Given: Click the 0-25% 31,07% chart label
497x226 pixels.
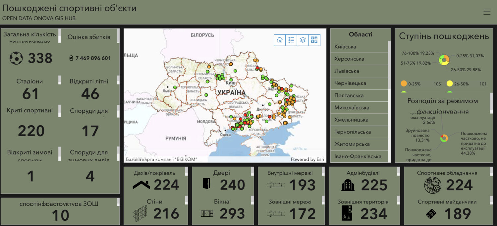Looking at the screenshot, I should [x=470, y=56].
